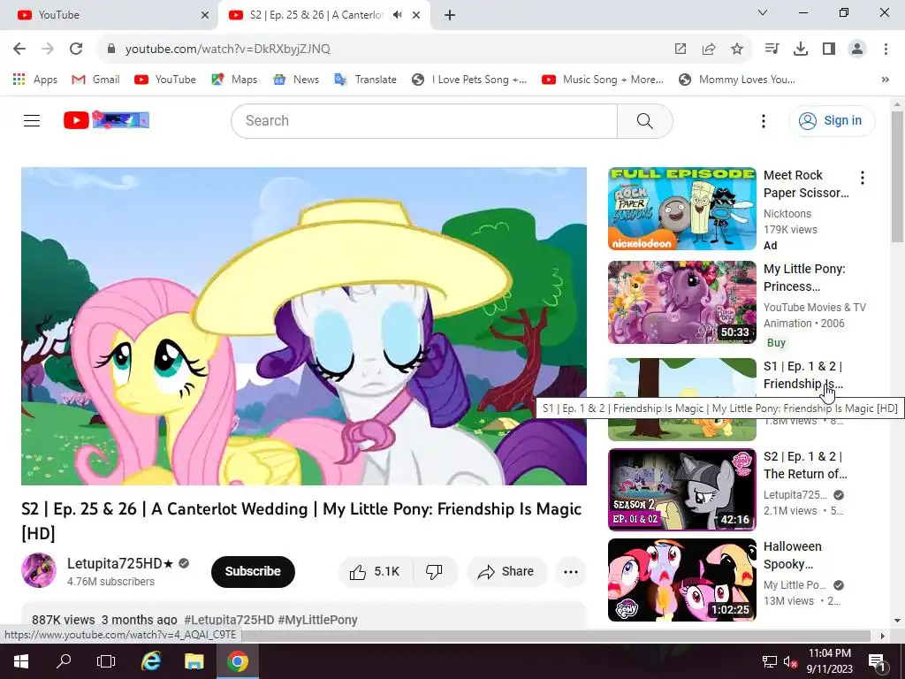Open Task View on the taskbar
The width and height of the screenshot is (905, 679).
click(x=106, y=661)
